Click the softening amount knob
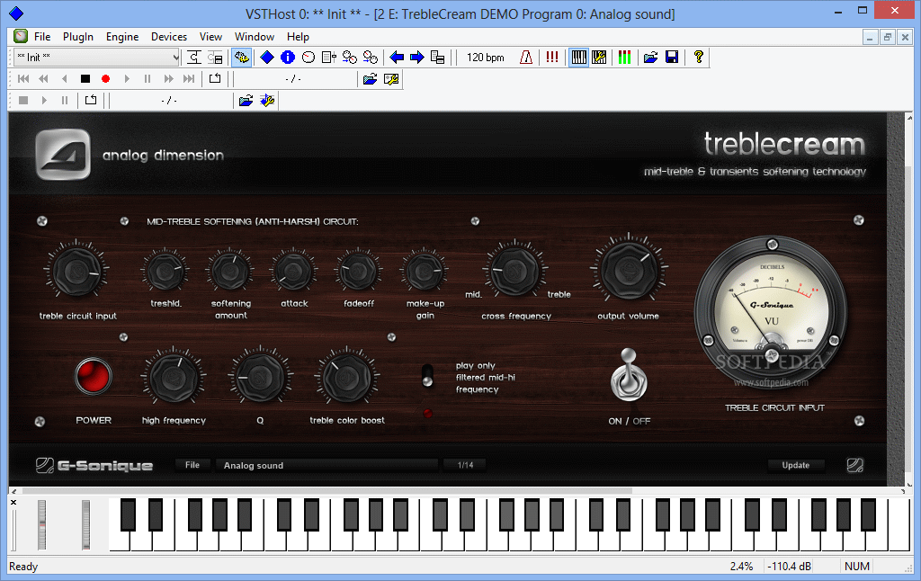This screenshot has width=921, height=581. pos(230,271)
